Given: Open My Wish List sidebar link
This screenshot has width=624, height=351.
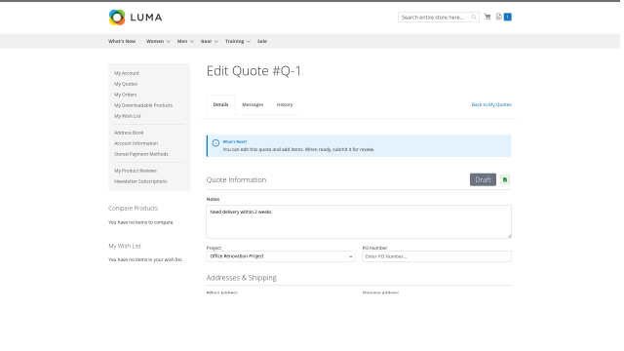Looking at the screenshot, I should point(128,116).
